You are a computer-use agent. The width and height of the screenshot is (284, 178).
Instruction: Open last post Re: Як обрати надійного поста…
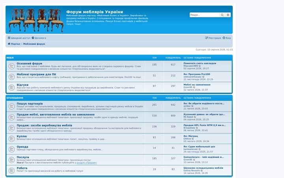point(204,104)
